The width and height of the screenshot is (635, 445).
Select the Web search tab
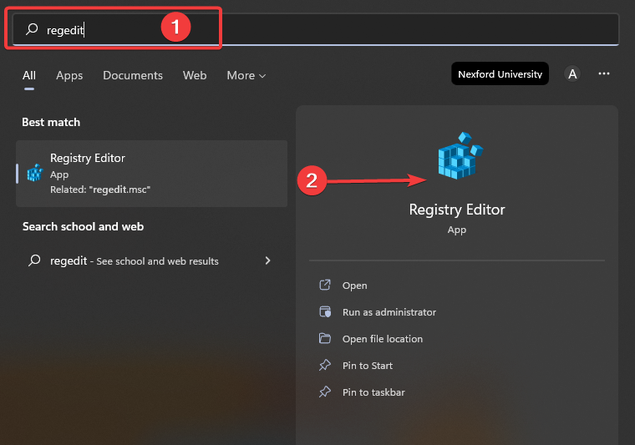195,75
